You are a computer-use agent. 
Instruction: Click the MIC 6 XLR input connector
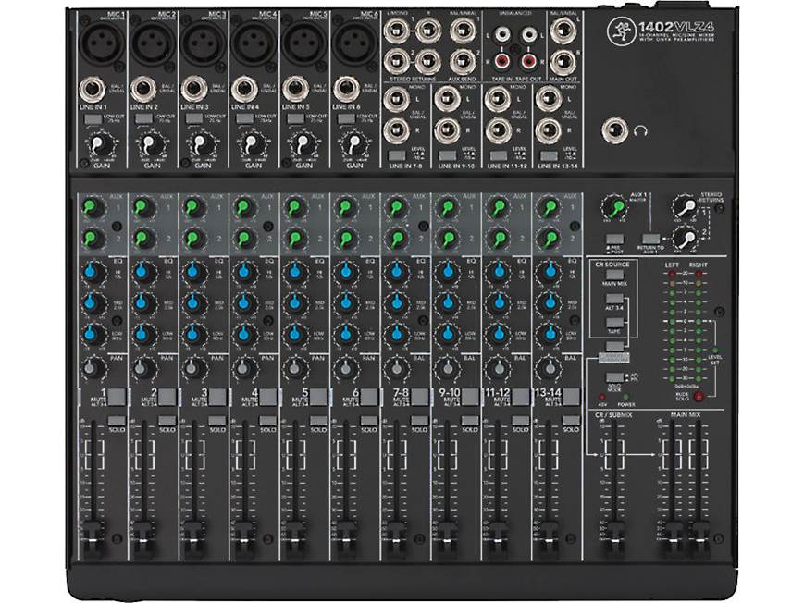click(x=355, y=44)
